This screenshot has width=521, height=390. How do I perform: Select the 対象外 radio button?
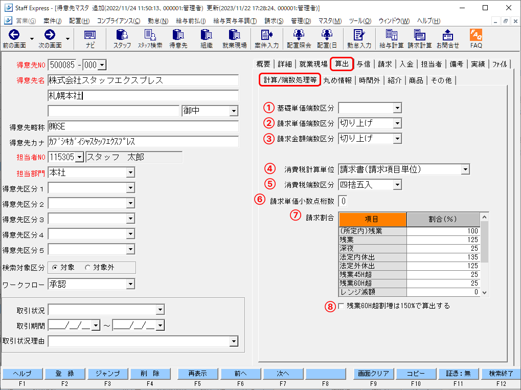coord(87,267)
